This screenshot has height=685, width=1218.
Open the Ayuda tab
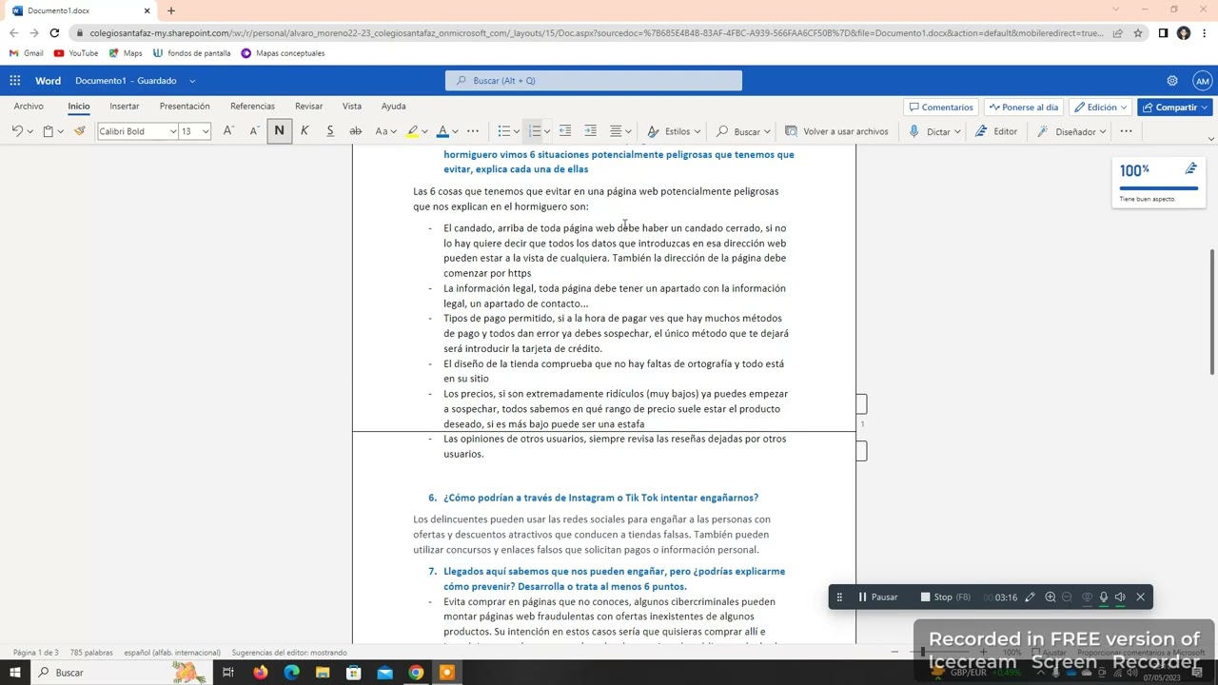tap(393, 107)
